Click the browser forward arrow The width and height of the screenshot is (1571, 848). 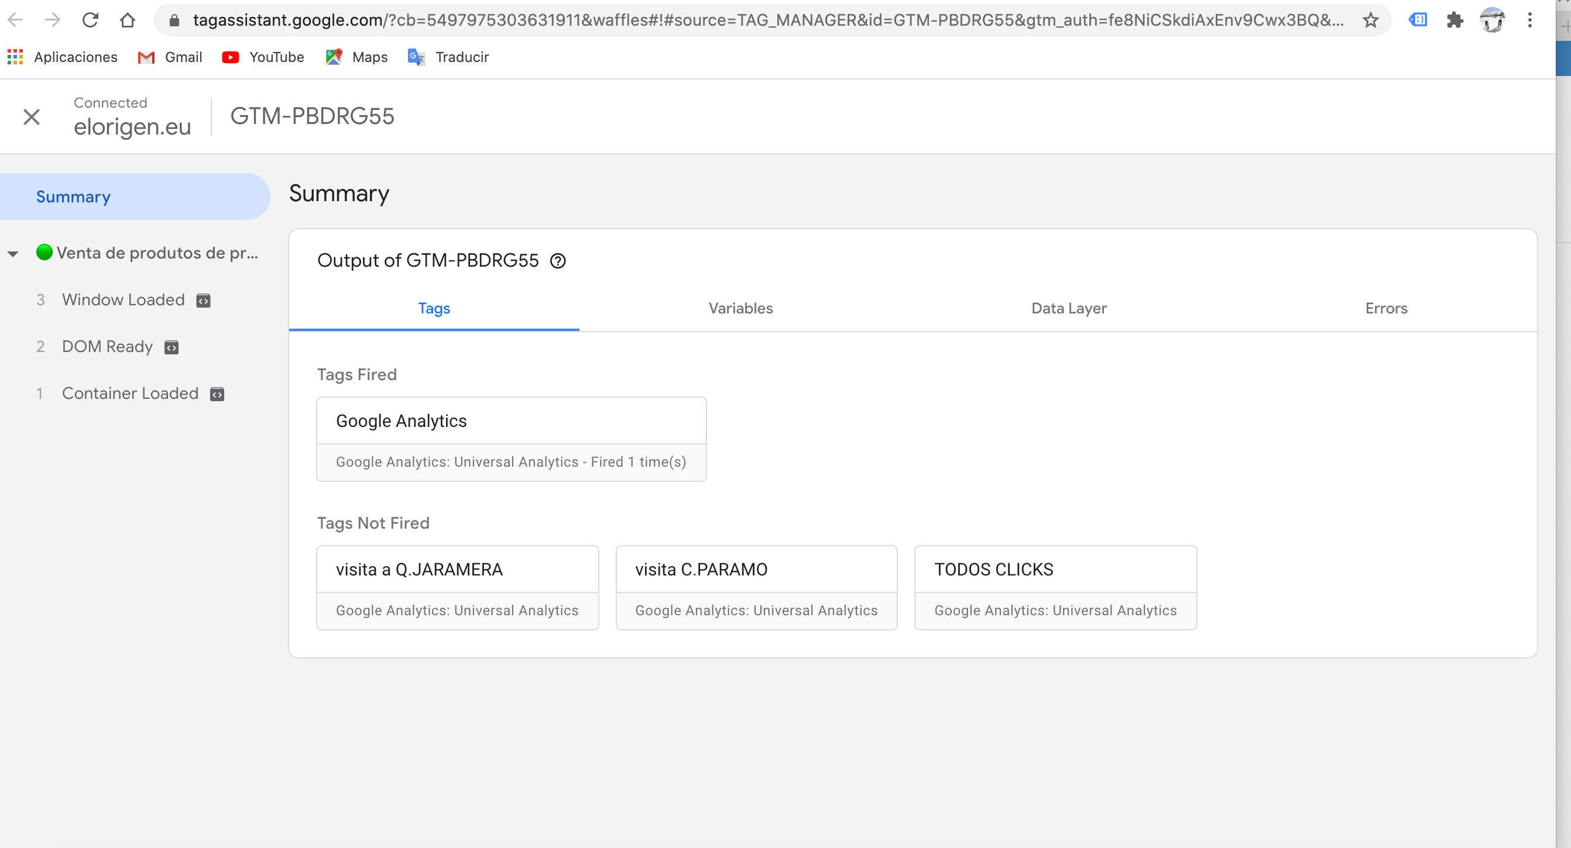tap(53, 20)
